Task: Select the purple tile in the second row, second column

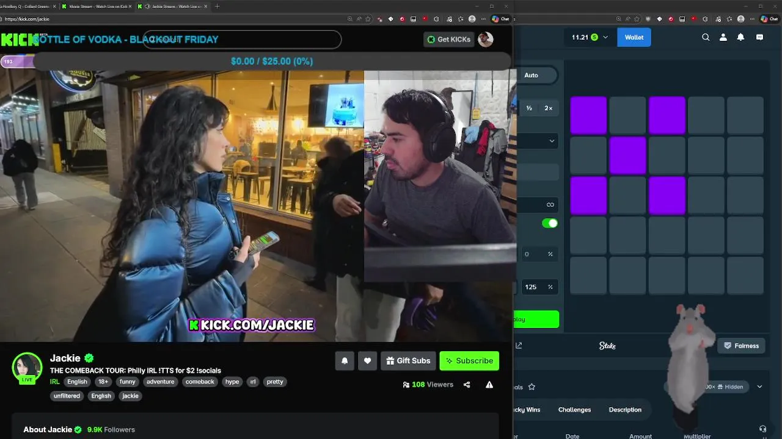Action: coord(627,155)
